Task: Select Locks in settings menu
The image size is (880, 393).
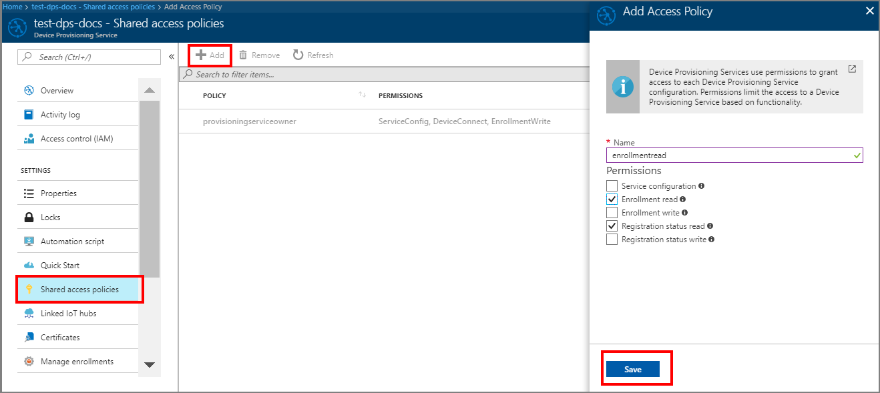Action: [78, 218]
